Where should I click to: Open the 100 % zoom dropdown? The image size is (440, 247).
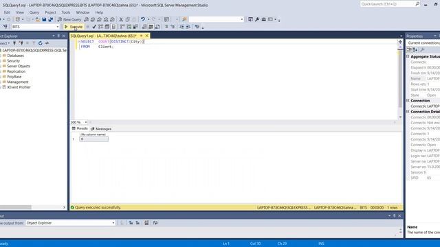point(85,122)
